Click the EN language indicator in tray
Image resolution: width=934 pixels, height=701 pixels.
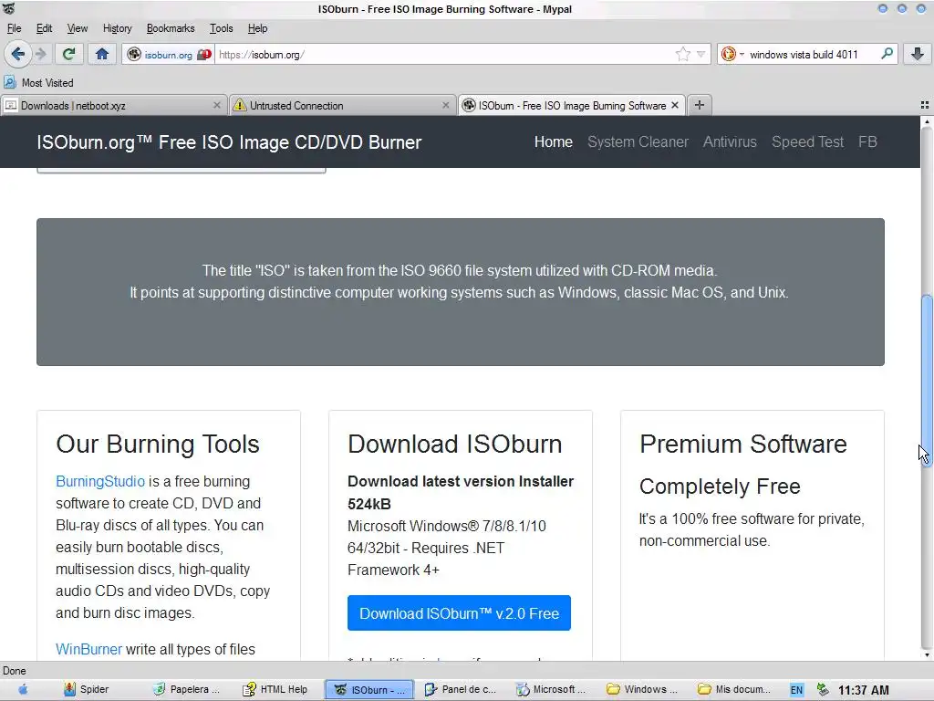click(x=796, y=690)
